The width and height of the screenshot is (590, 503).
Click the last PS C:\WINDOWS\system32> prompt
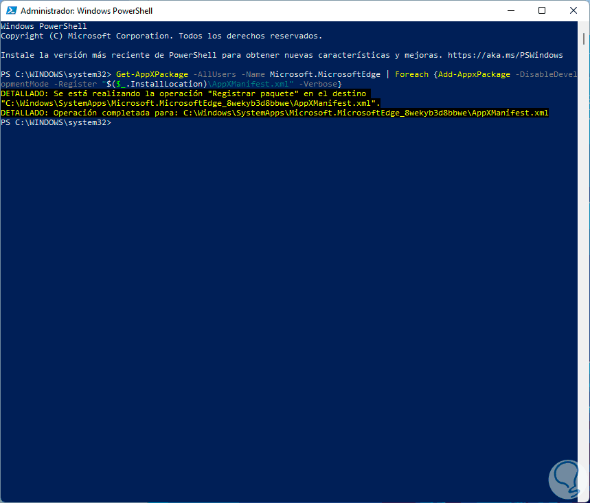pos(56,123)
